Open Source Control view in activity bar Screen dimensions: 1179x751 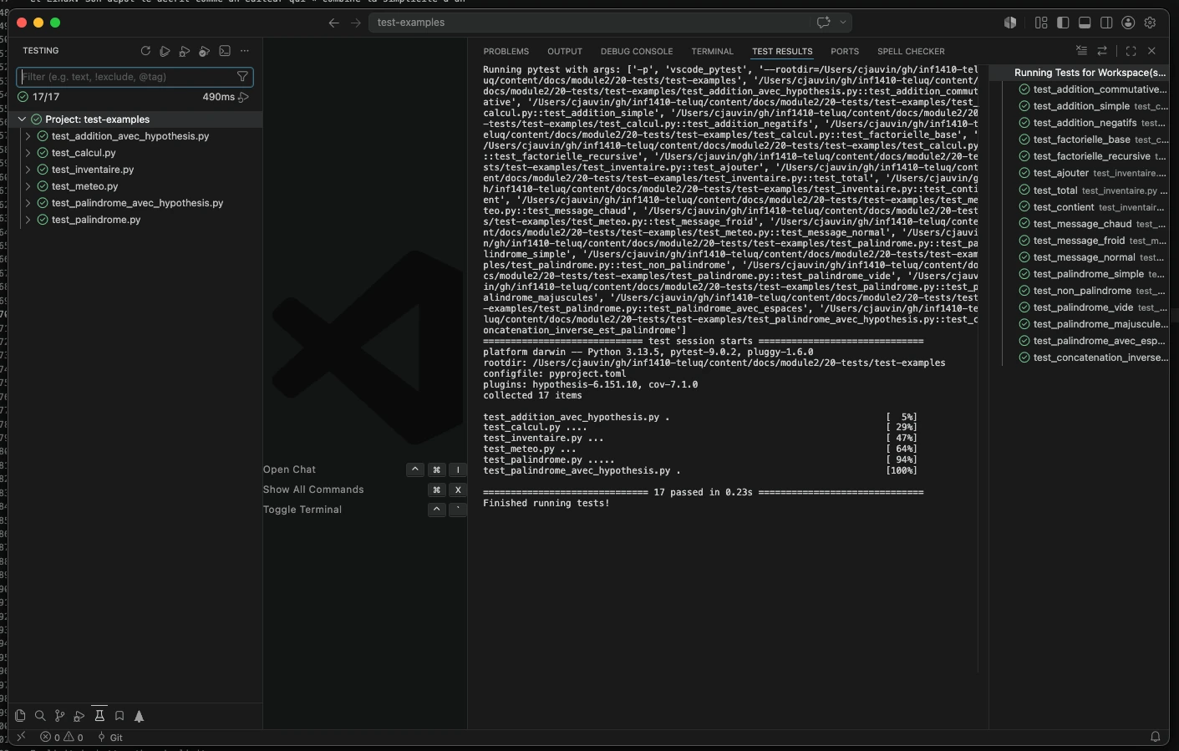(x=59, y=716)
